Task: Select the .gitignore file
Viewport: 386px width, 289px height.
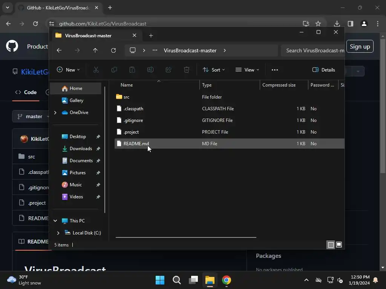Action: tap(230, 120)
